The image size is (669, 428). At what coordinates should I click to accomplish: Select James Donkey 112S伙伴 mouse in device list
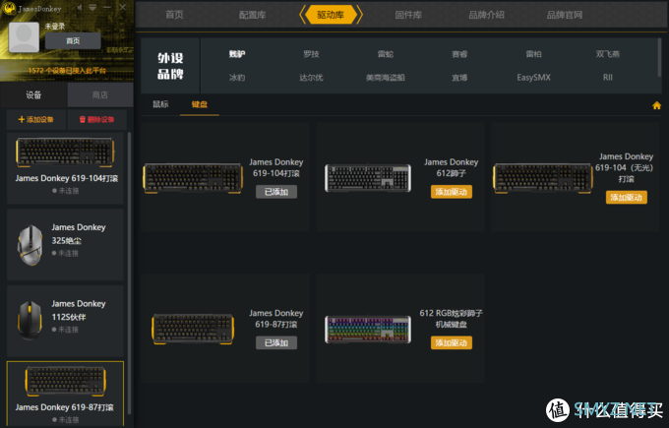(x=65, y=321)
